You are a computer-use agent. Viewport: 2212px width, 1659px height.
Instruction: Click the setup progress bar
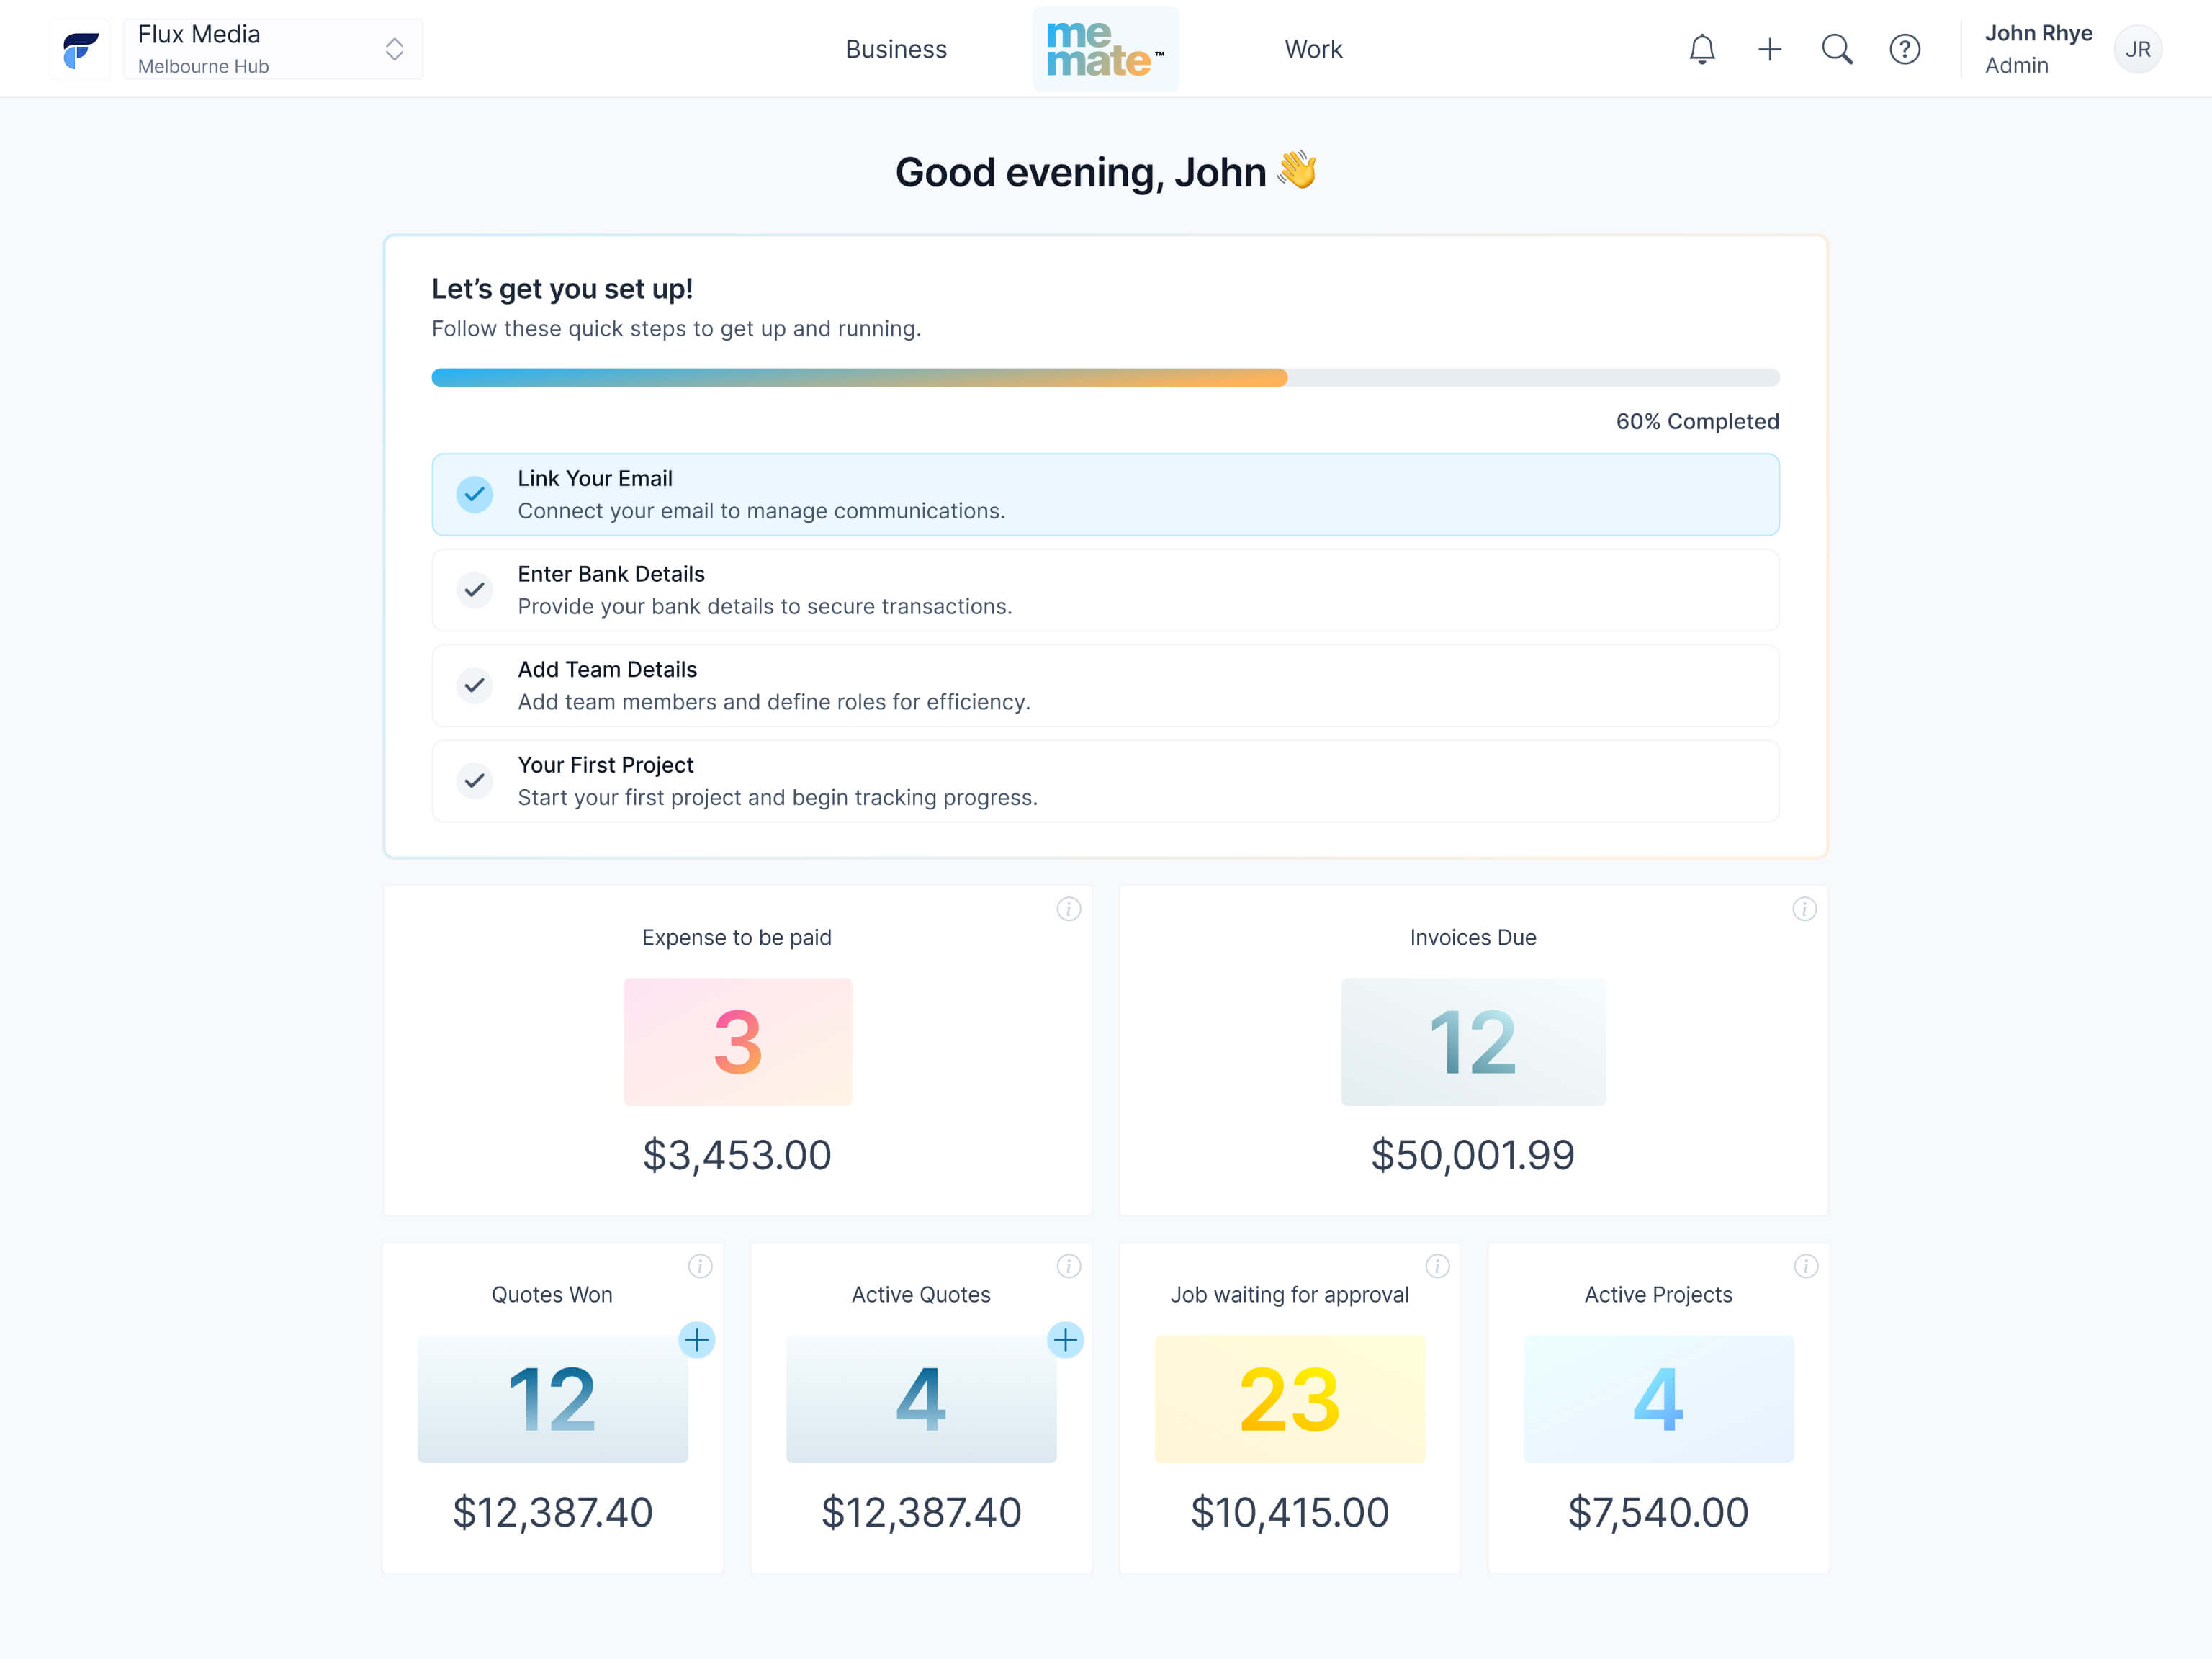[1105, 377]
